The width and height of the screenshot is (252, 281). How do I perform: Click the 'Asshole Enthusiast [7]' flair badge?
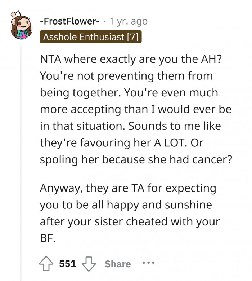click(90, 37)
